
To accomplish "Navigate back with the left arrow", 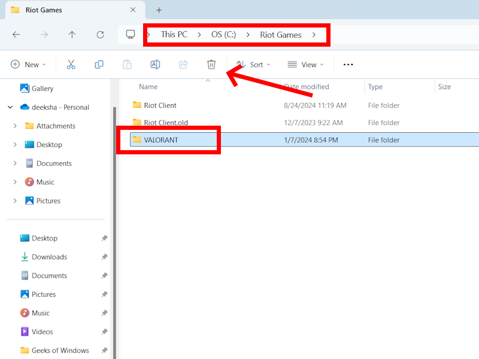I will click(x=16, y=34).
